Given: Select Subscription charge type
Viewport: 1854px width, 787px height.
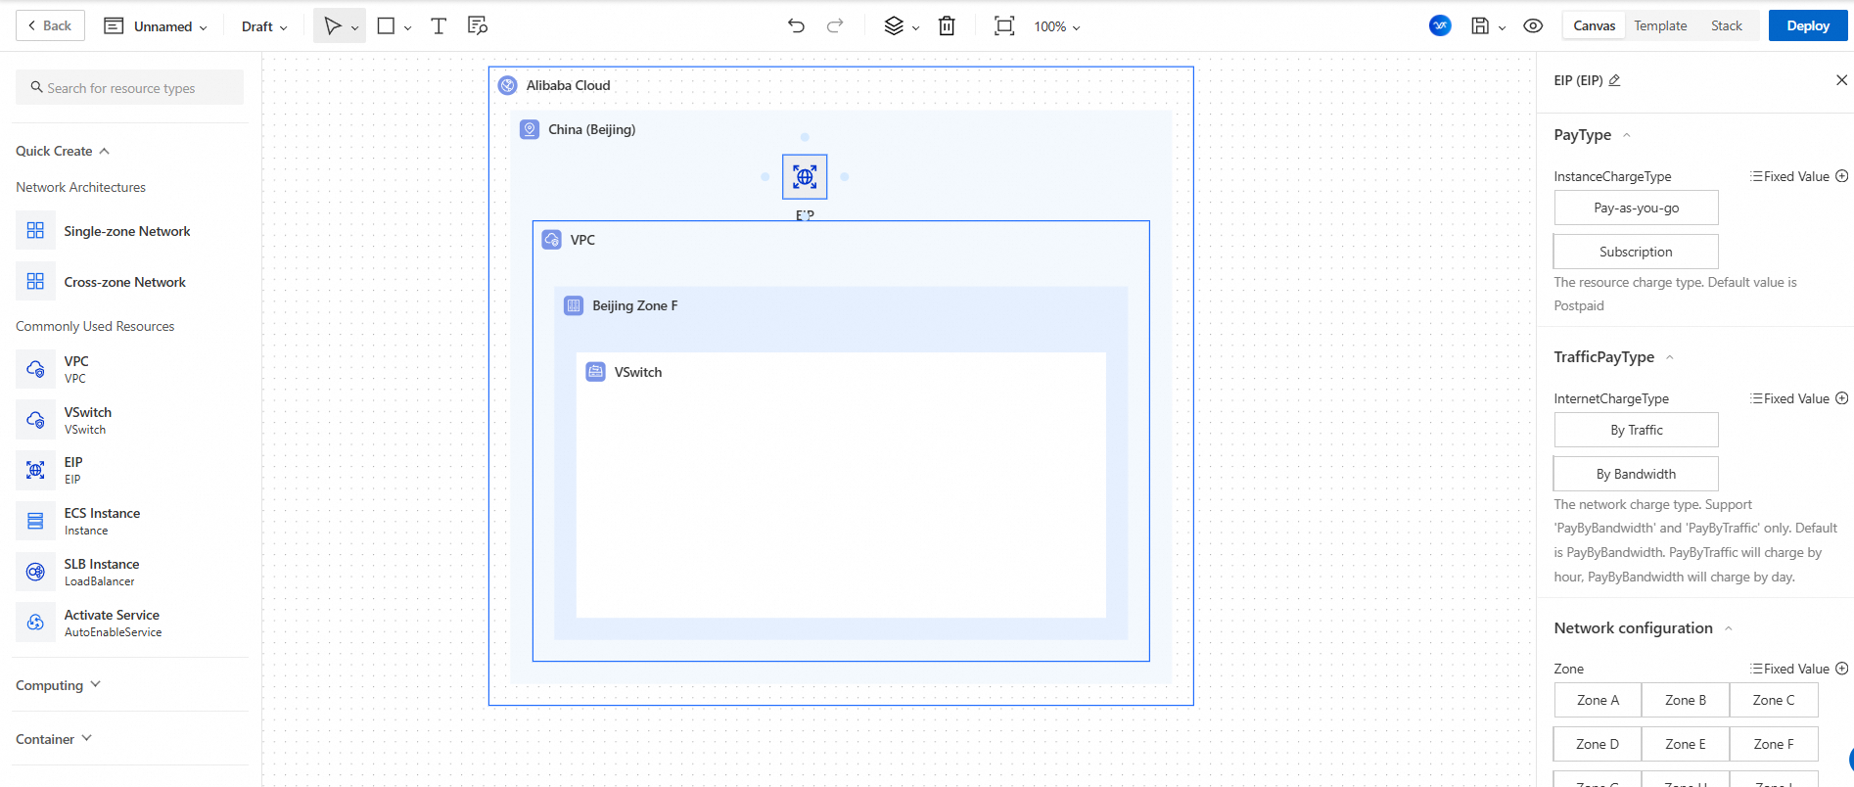Looking at the screenshot, I should pyautogui.click(x=1636, y=252).
